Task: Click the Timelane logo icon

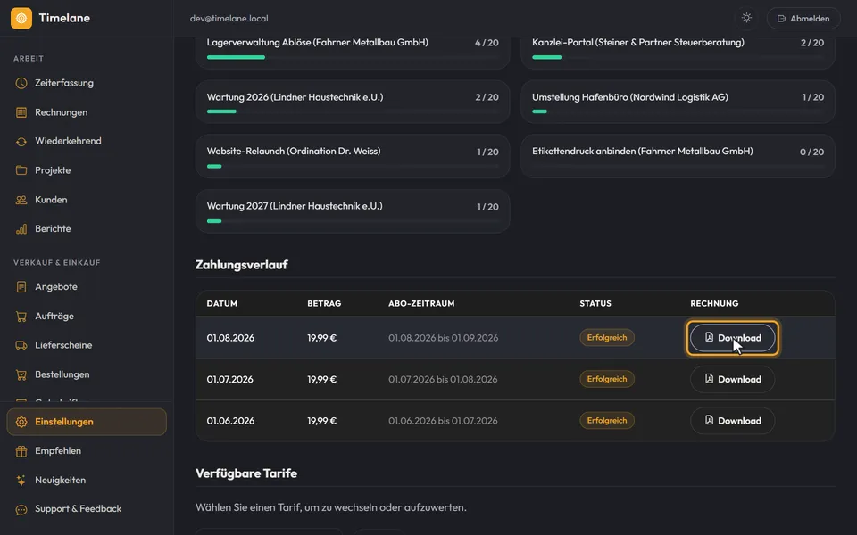Action: 21,18
